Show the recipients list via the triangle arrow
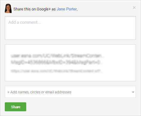Screen dimensions: 141x116 point(133,92)
